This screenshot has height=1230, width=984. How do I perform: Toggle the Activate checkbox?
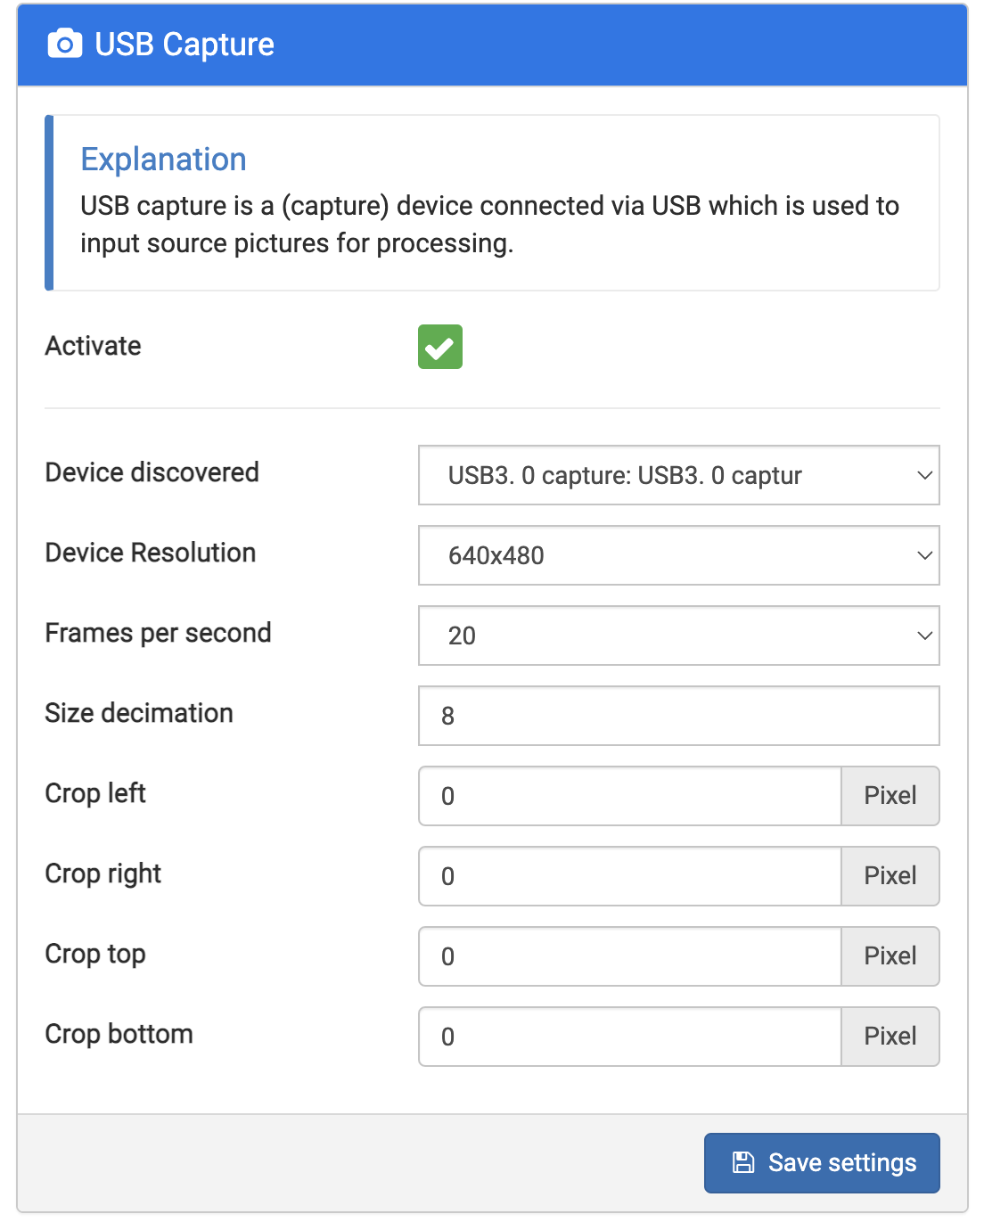coord(440,347)
